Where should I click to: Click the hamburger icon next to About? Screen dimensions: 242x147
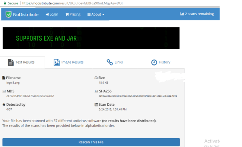(89, 15)
